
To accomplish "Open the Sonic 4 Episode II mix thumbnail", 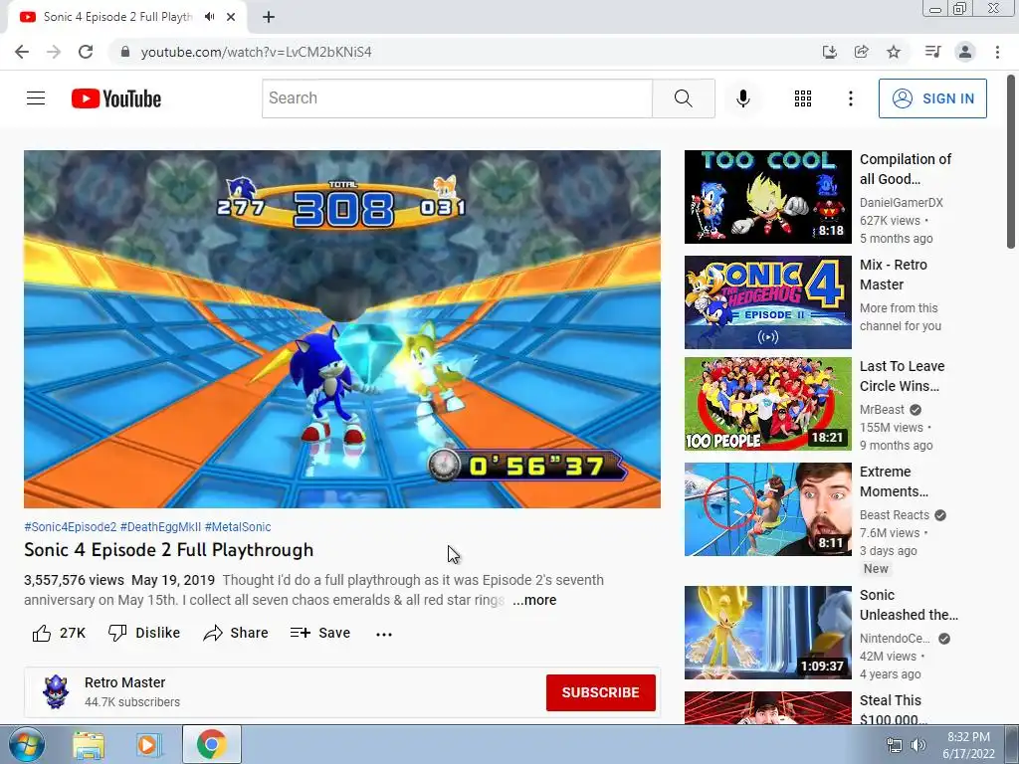I will tap(767, 302).
